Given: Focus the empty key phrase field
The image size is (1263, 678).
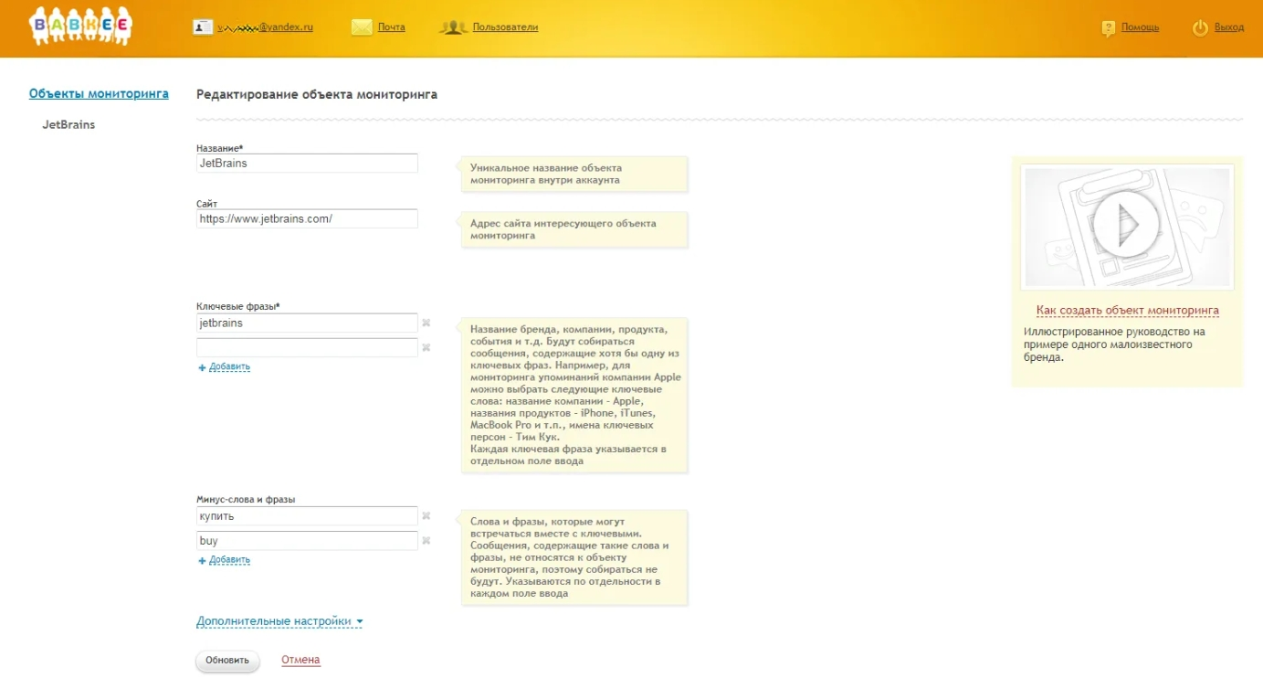Looking at the screenshot, I should (x=307, y=347).
